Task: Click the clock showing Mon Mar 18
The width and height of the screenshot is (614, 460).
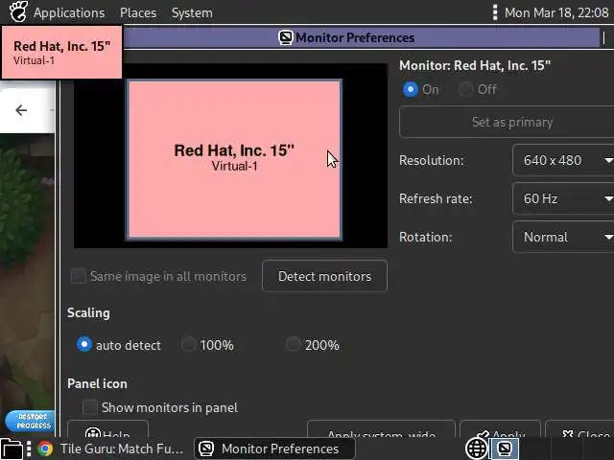Action: pyautogui.click(x=556, y=12)
